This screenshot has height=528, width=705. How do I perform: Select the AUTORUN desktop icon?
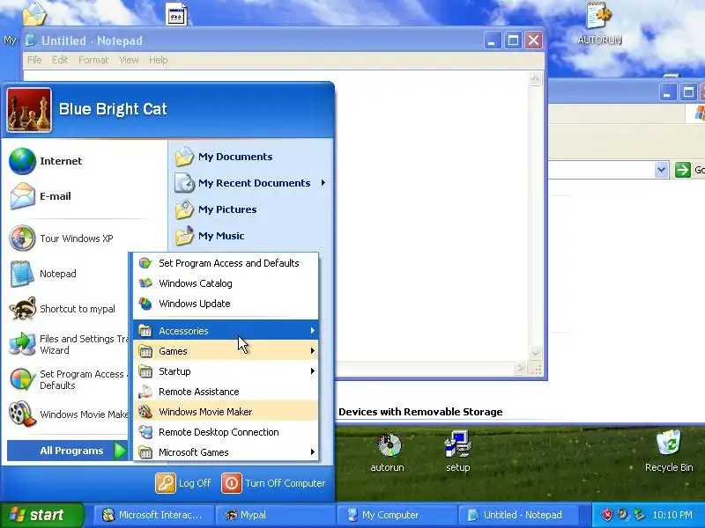tap(599, 24)
